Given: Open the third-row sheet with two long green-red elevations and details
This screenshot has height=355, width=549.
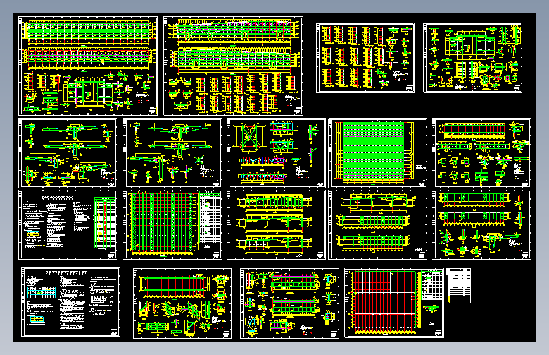Looking at the screenshot, I should click(x=481, y=225).
